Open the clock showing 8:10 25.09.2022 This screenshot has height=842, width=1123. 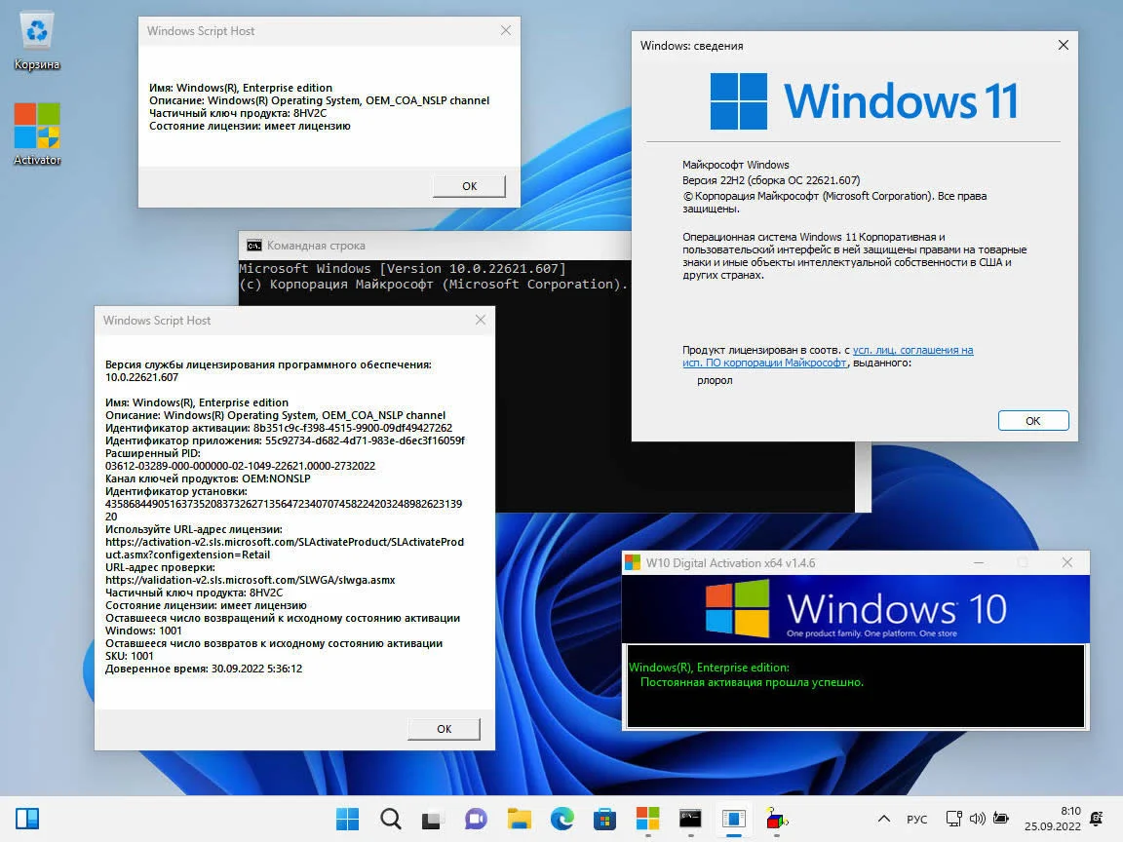(1052, 819)
